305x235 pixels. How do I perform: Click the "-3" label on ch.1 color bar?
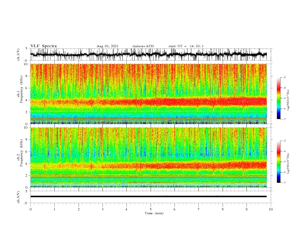click(284, 77)
